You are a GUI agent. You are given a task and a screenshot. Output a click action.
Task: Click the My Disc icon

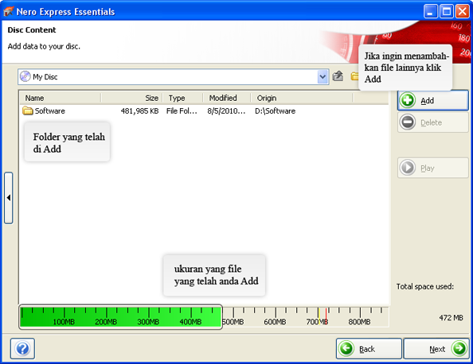pos(25,76)
